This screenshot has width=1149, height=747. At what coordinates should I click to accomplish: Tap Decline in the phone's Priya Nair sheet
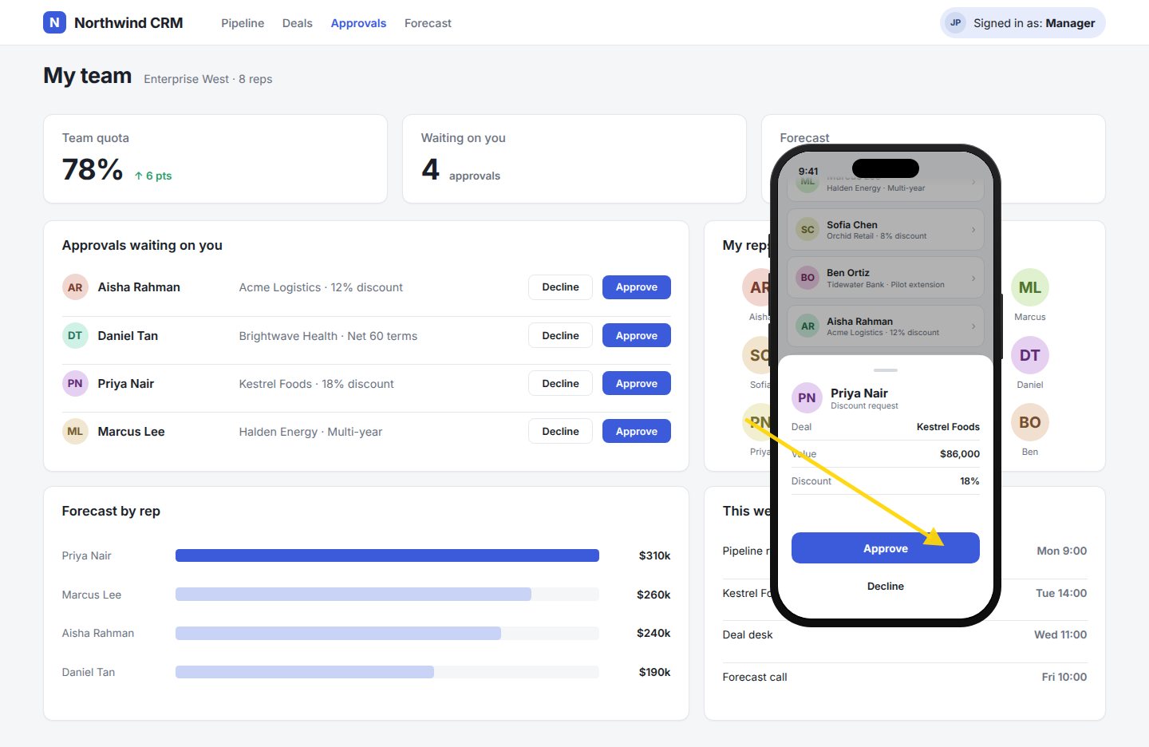click(x=886, y=586)
